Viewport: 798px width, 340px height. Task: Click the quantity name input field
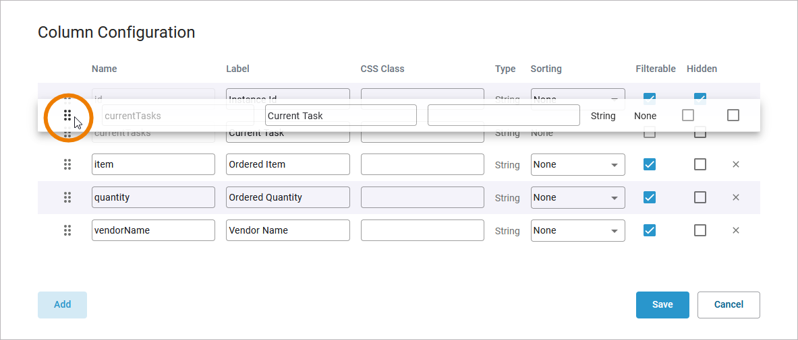coord(153,197)
